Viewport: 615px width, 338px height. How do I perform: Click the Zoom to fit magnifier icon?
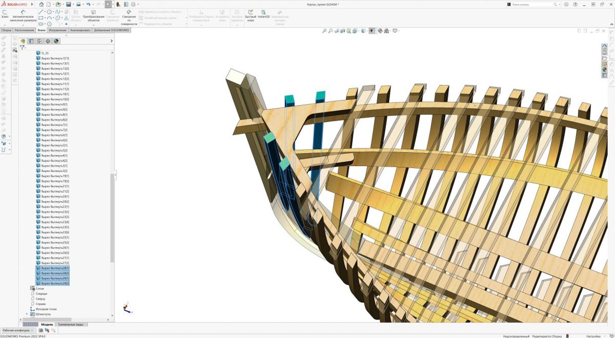[x=324, y=31]
